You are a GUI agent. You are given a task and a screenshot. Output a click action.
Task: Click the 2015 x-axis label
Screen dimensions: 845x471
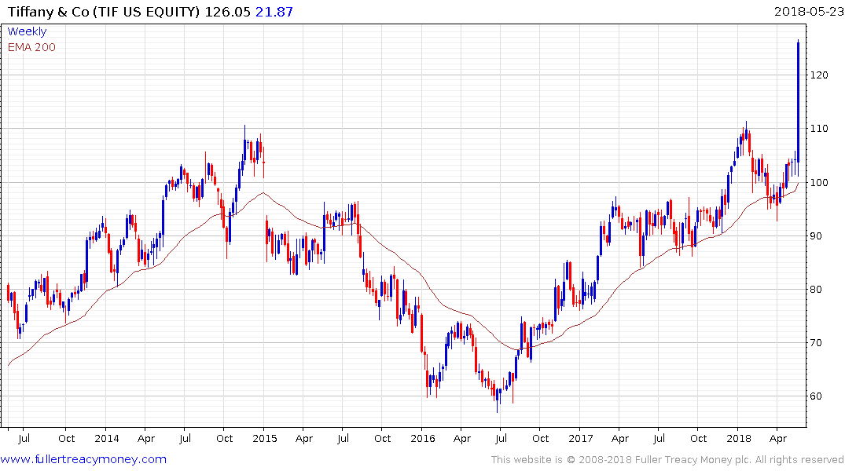point(265,438)
